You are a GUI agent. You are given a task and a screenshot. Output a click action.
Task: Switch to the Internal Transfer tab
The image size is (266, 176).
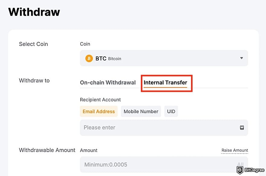click(x=166, y=82)
